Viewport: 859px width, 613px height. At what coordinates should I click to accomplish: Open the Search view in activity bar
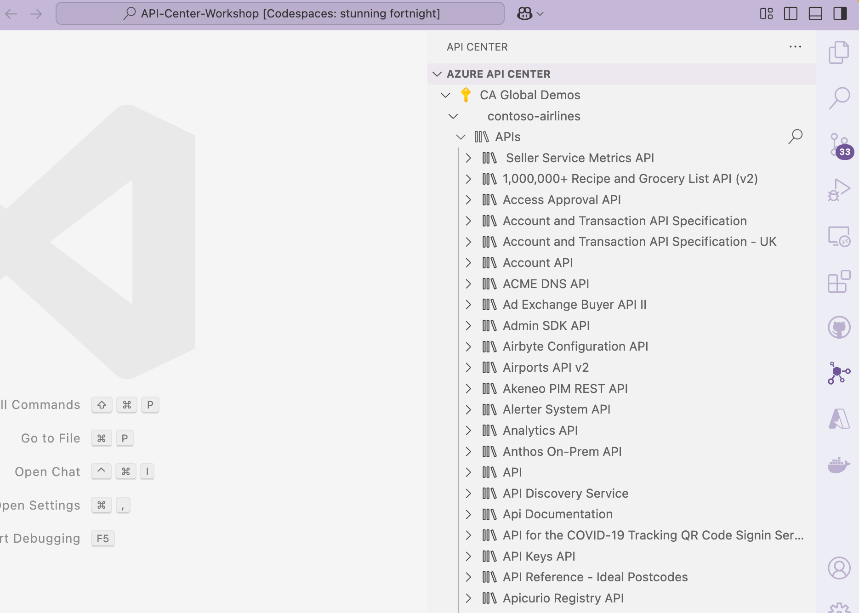(839, 98)
